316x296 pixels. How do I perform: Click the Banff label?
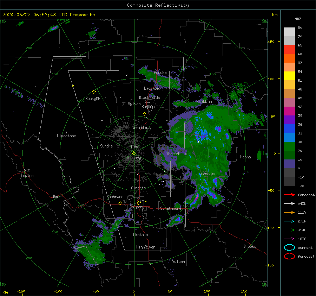tap(58, 196)
